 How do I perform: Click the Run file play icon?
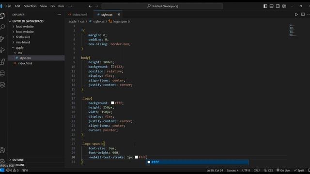296,14
